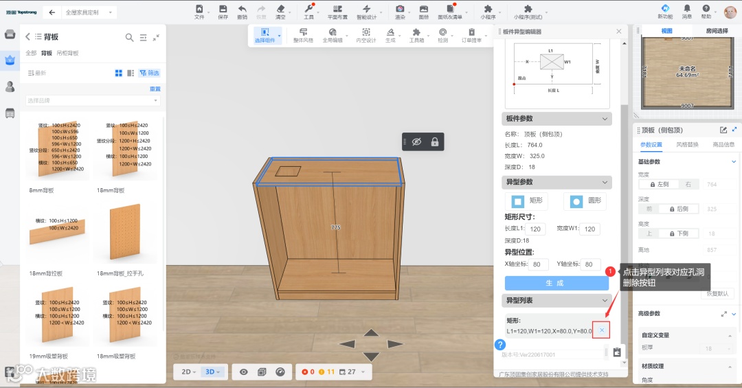
Task: Hide selected component with the eye-slash icon
Action: point(416,141)
